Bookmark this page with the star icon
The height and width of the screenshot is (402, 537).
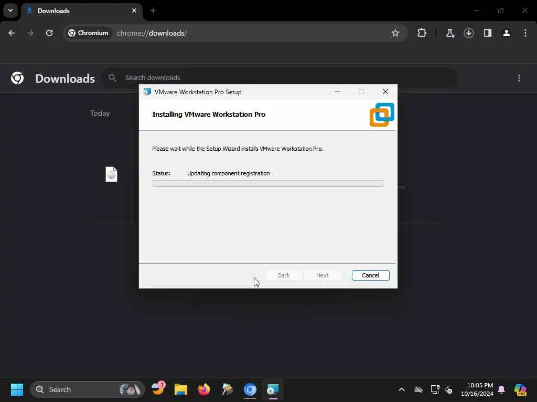pyautogui.click(x=395, y=33)
